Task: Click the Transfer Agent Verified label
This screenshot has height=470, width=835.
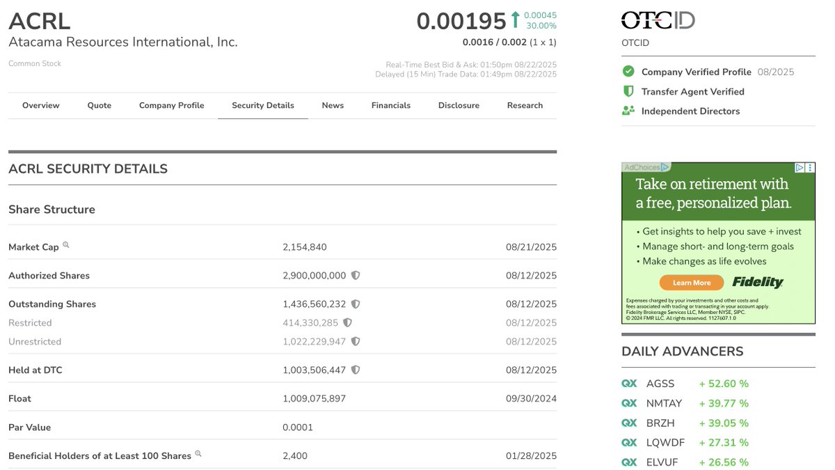Action: tap(693, 91)
